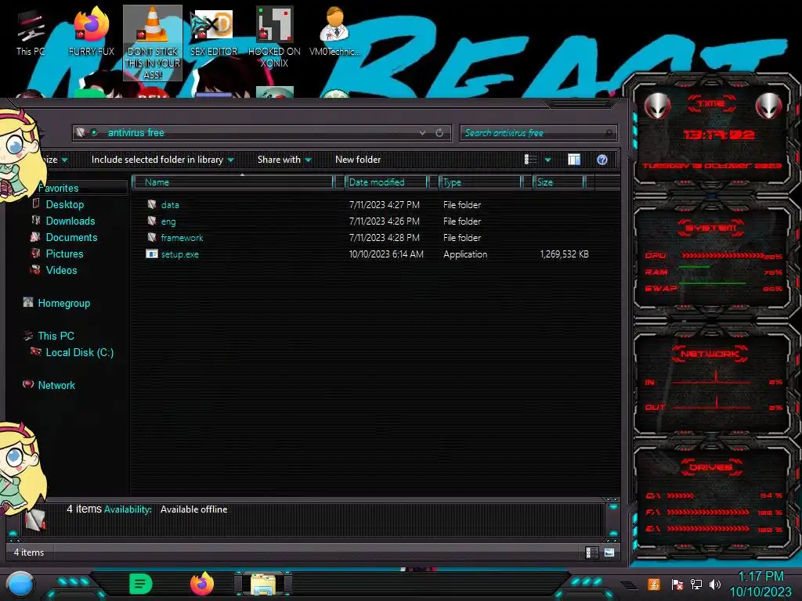The height and width of the screenshot is (601, 802).
Task: Open the green notes app on taskbar
Action: [x=140, y=584]
